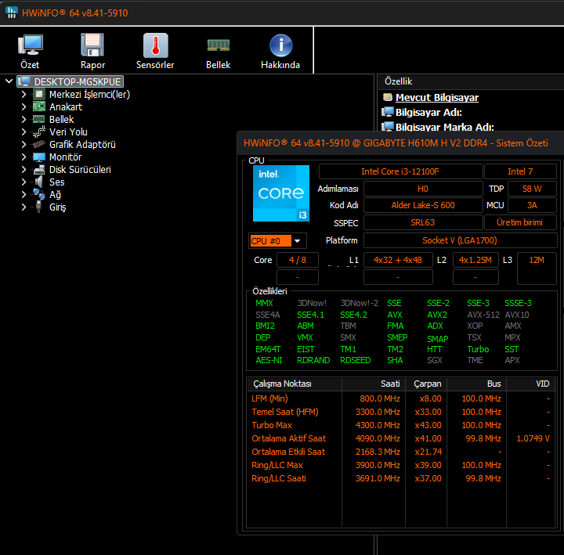Expand the Veri Yolu tree node
The image size is (564, 555).
coord(23,132)
